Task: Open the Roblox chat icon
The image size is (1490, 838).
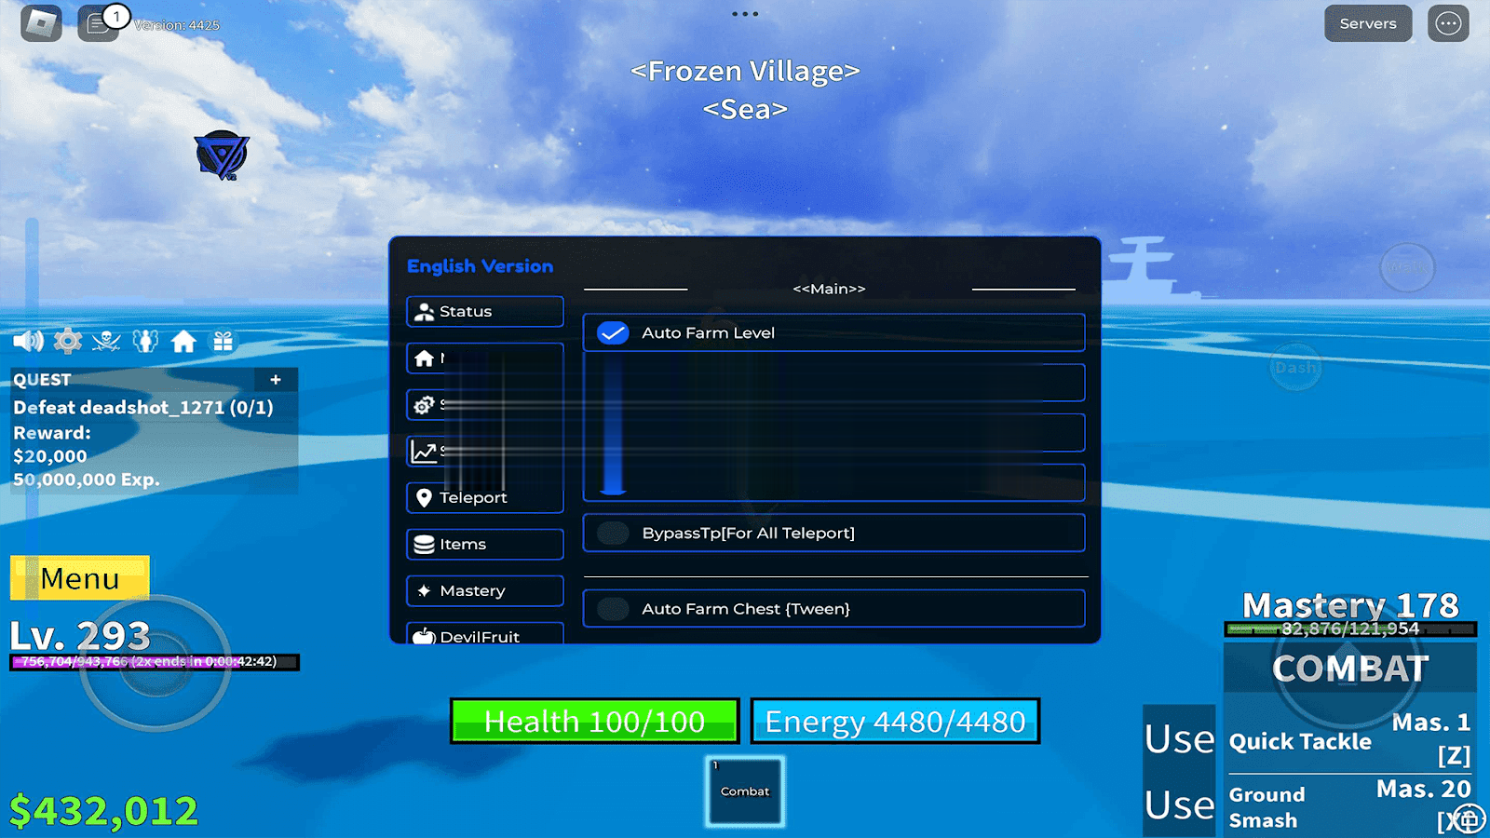Action: click(97, 24)
